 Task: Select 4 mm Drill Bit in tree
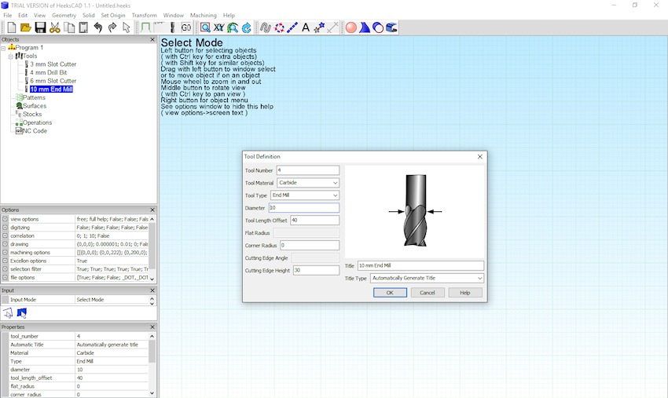pos(48,72)
